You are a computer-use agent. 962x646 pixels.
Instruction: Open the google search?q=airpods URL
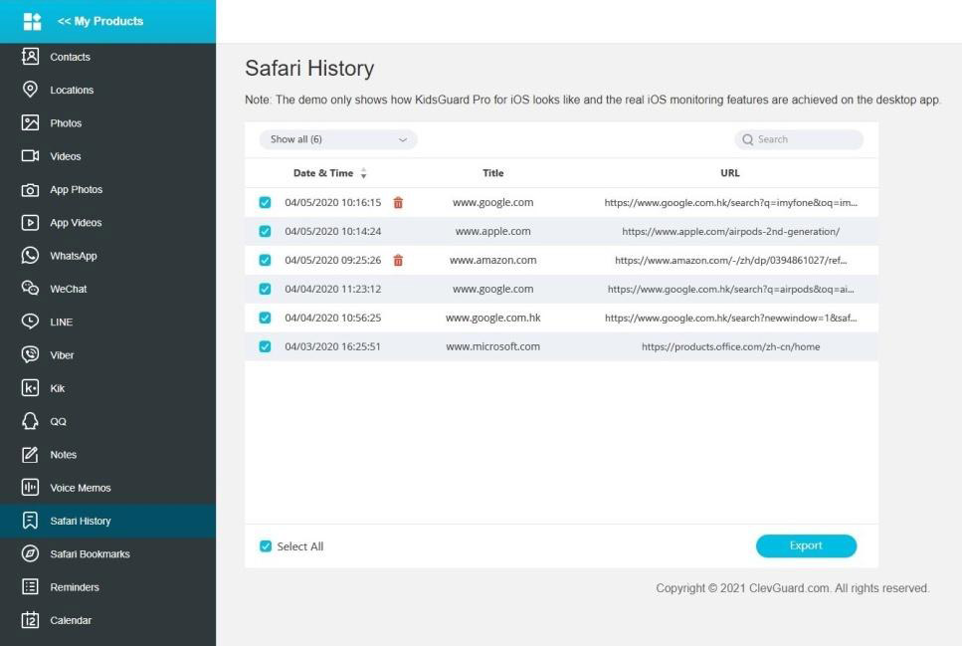tap(731, 290)
